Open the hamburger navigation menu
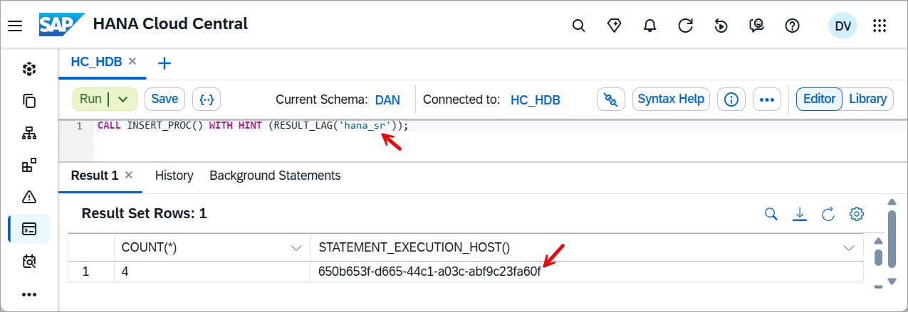 coord(15,26)
